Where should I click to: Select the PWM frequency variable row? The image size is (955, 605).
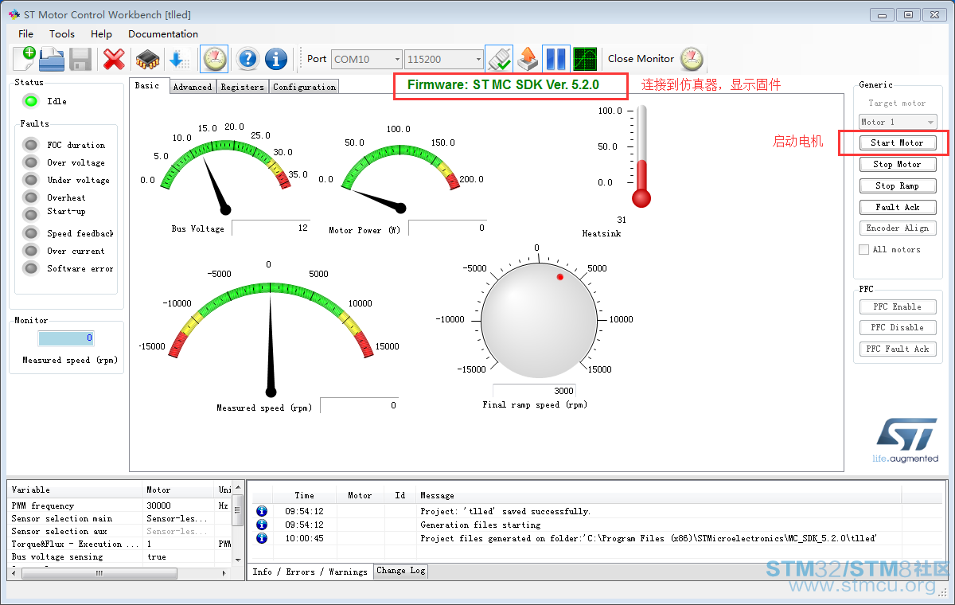point(119,505)
